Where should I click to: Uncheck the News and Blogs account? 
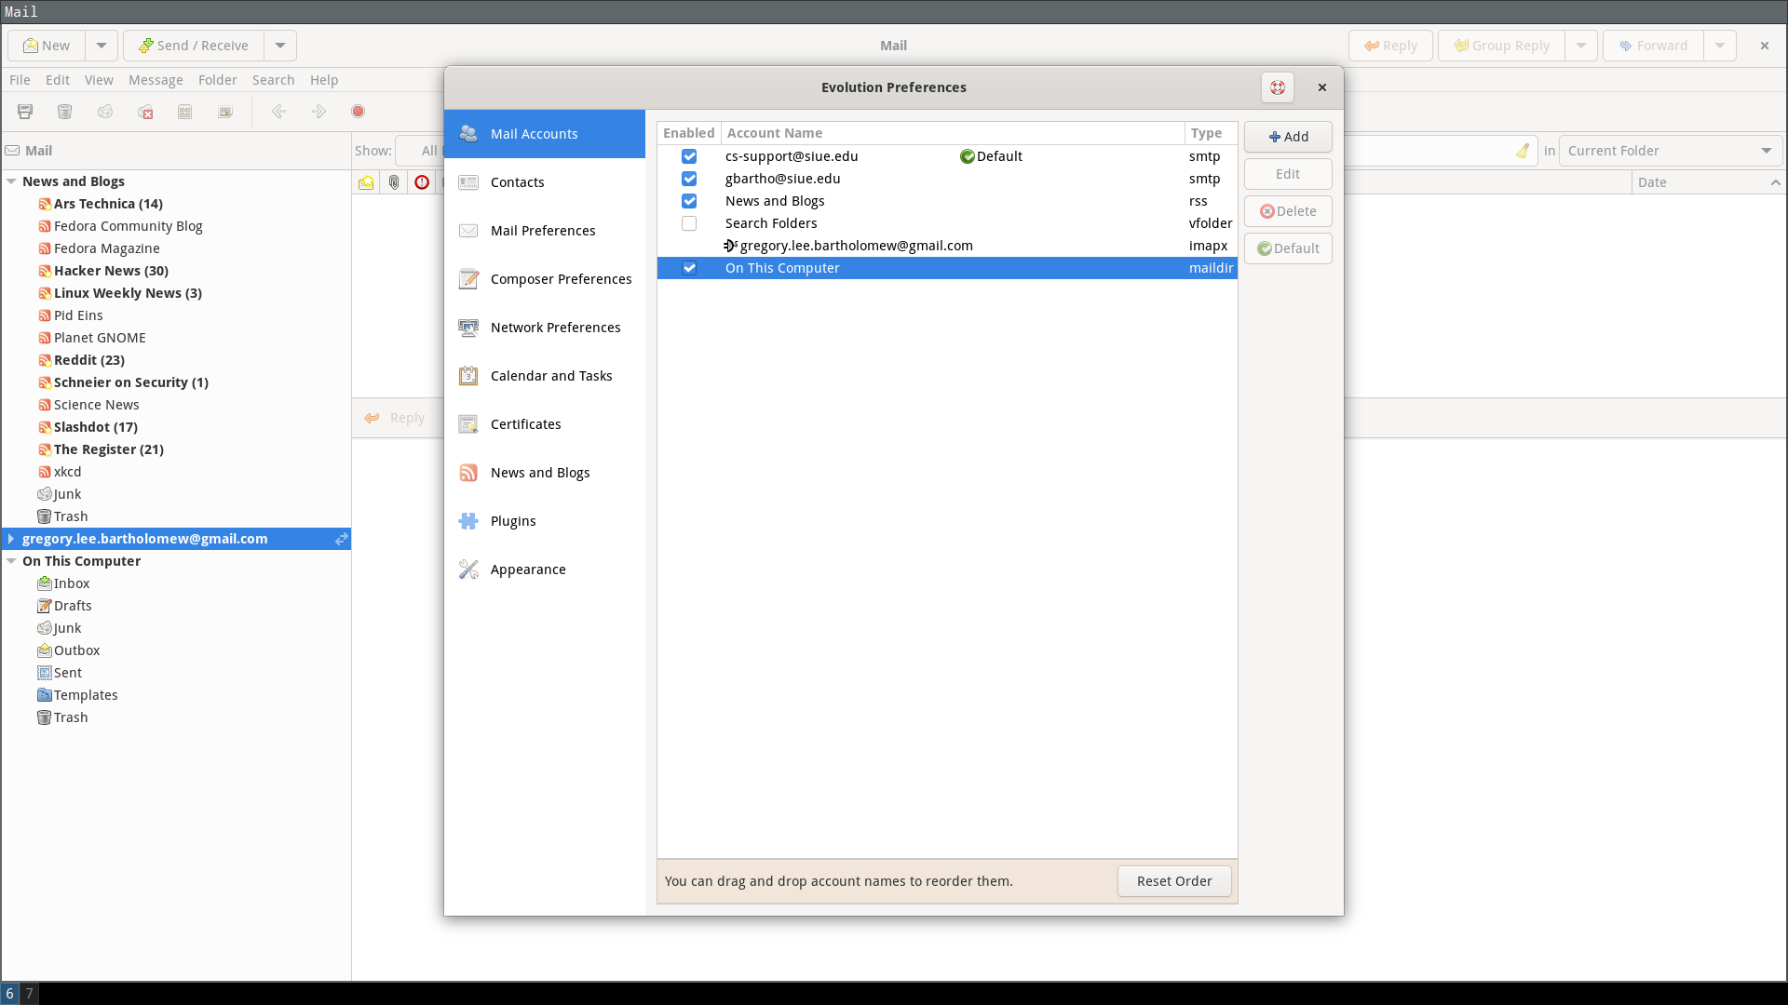pyautogui.click(x=689, y=201)
